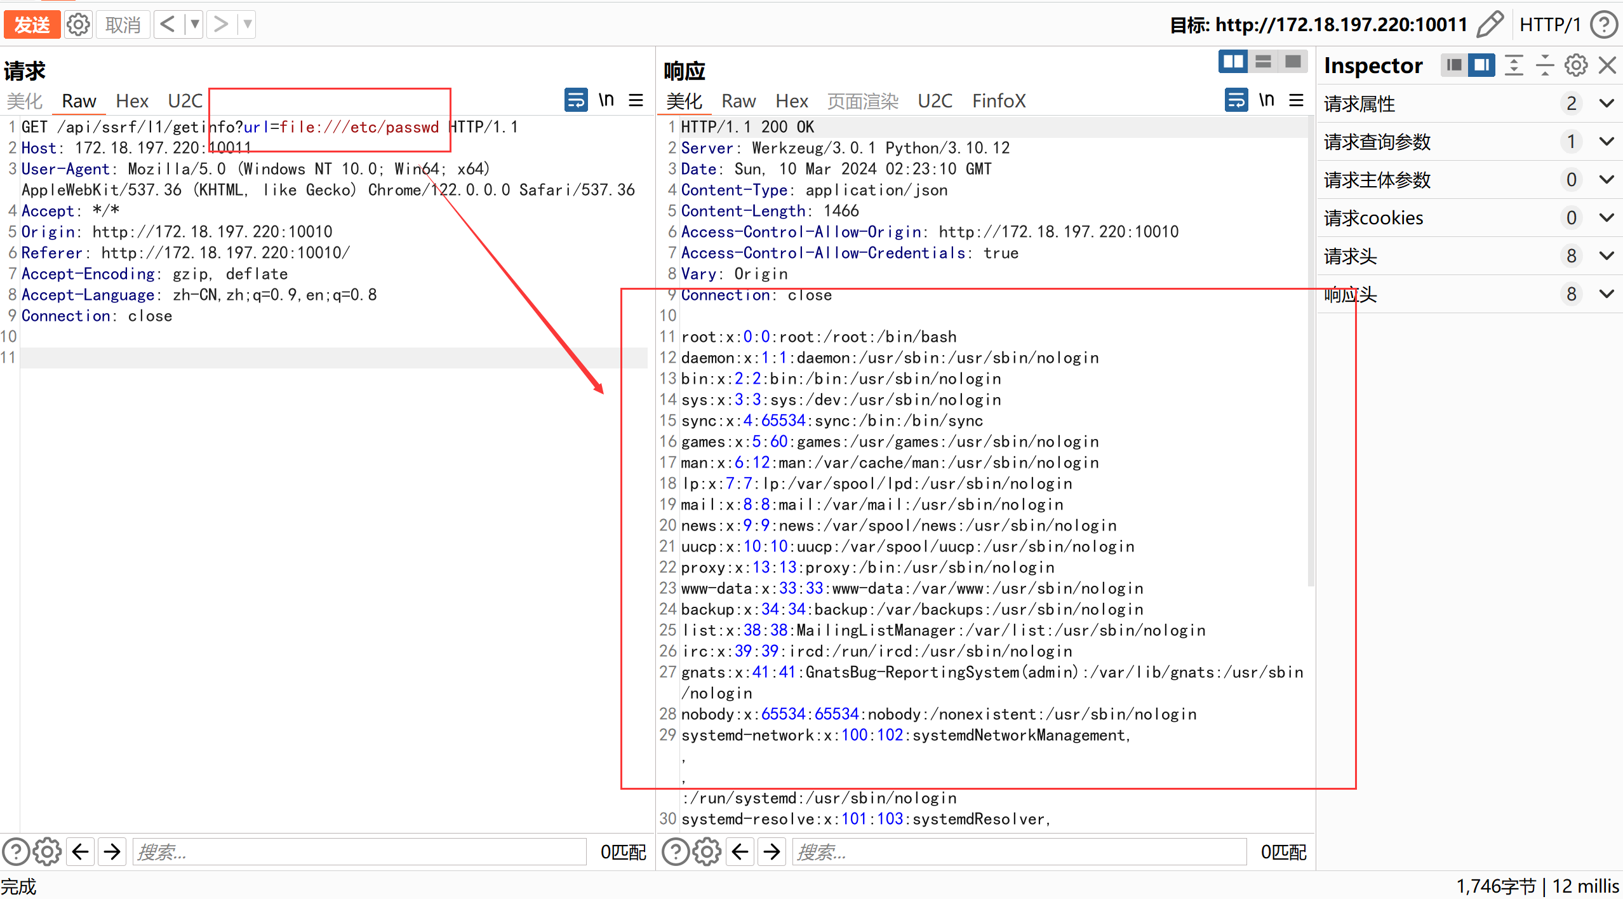This screenshot has width=1623, height=899.
Task: Click the root:x:0:0 response line
Action: [818, 337]
